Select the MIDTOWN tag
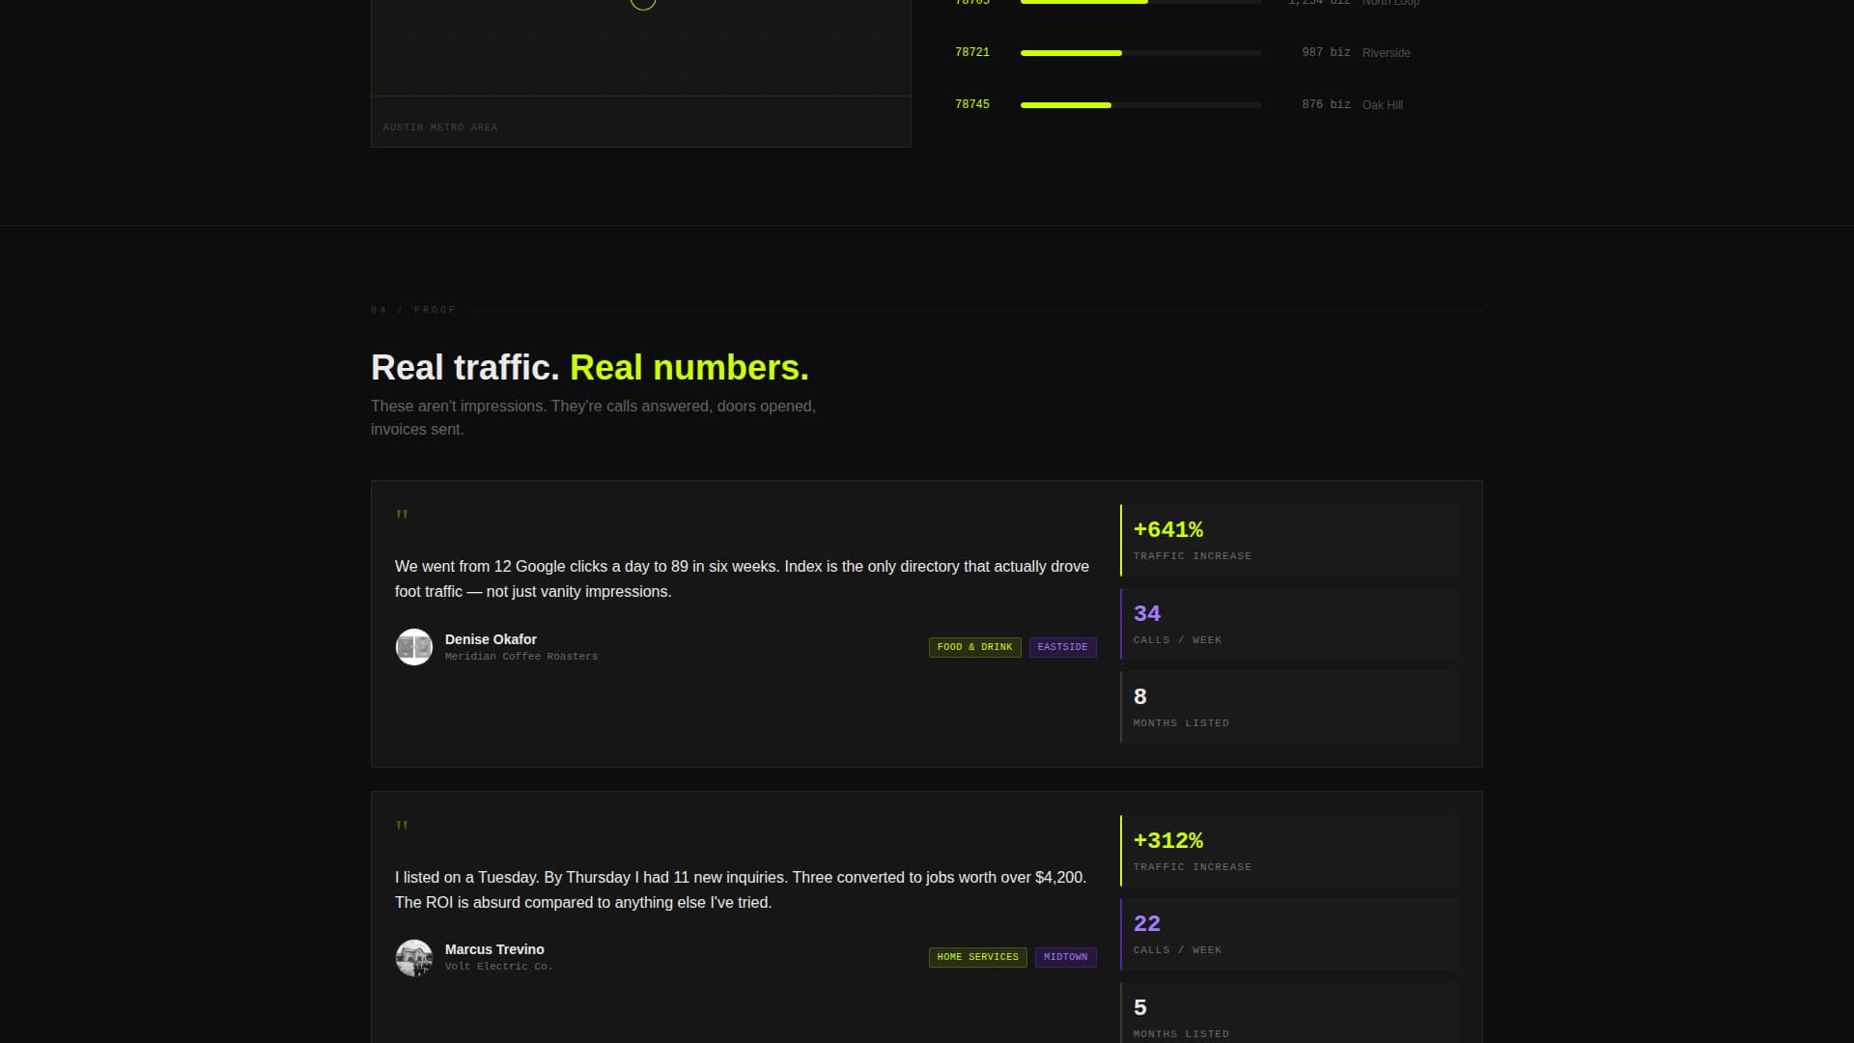Image resolution: width=1854 pixels, height=1043 pixels. click(1065, 957)
